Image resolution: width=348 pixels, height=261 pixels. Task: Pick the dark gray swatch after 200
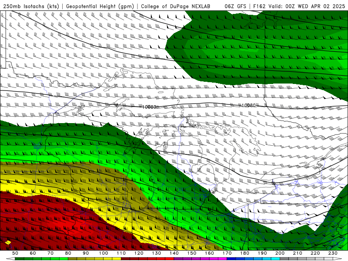(284, 259)
